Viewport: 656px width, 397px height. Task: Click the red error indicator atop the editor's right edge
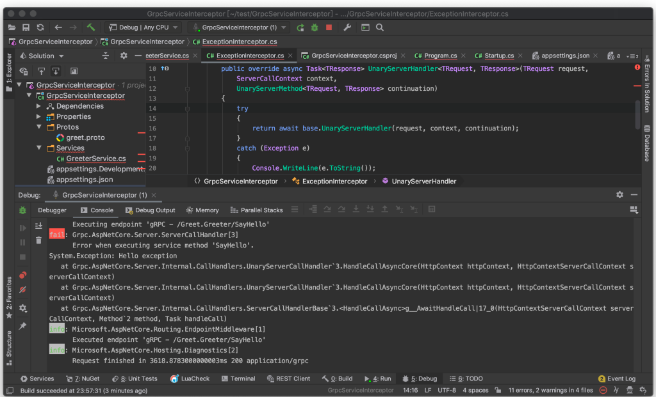click(x=637, y=67)
